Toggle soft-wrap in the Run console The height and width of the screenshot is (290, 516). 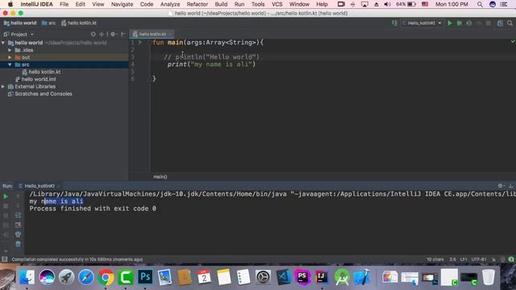click(18, 215)
